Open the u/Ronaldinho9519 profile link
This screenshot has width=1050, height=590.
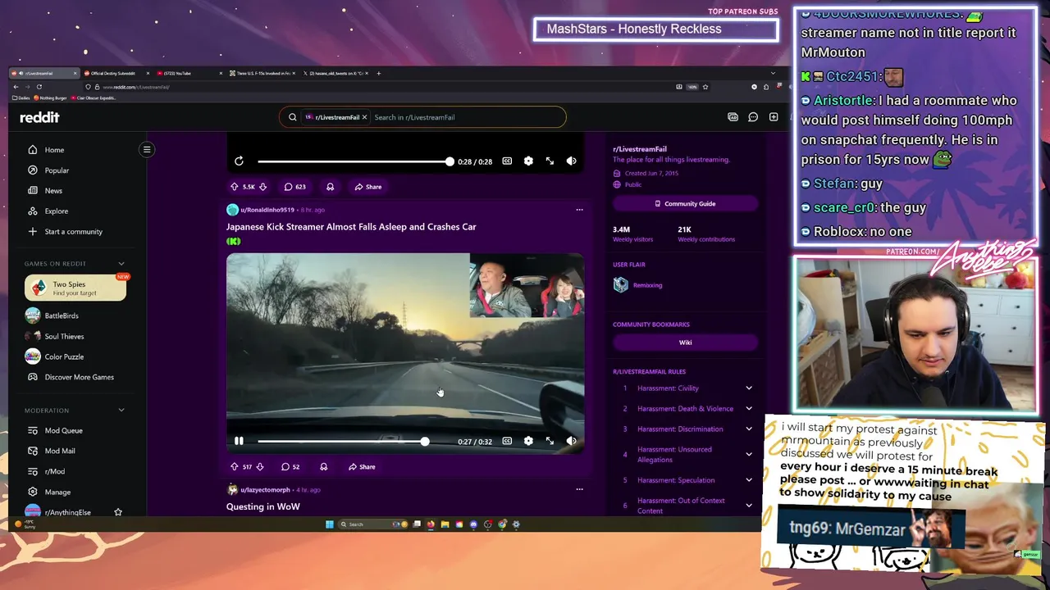tap(267, 210)
